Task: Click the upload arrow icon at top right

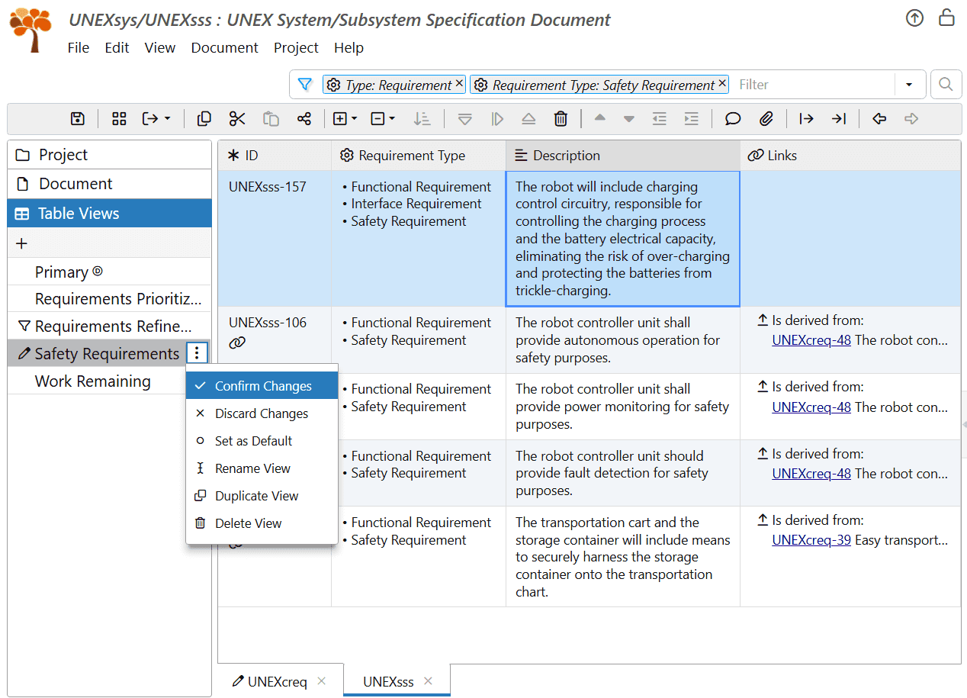Action: (914, 18)
